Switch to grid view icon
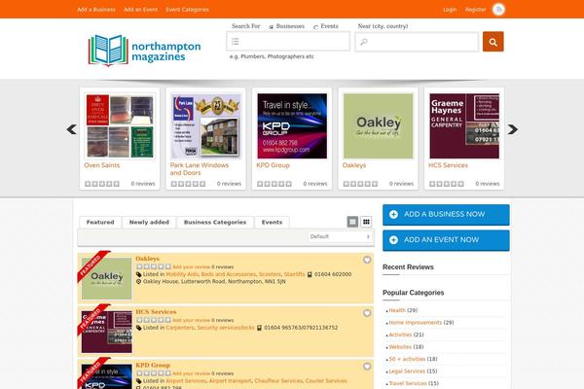The height and width of the screenshot is (389, 584). coord(366,222)
